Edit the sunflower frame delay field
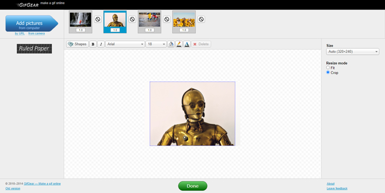The image size is (385, 193). tap(184, 30)
